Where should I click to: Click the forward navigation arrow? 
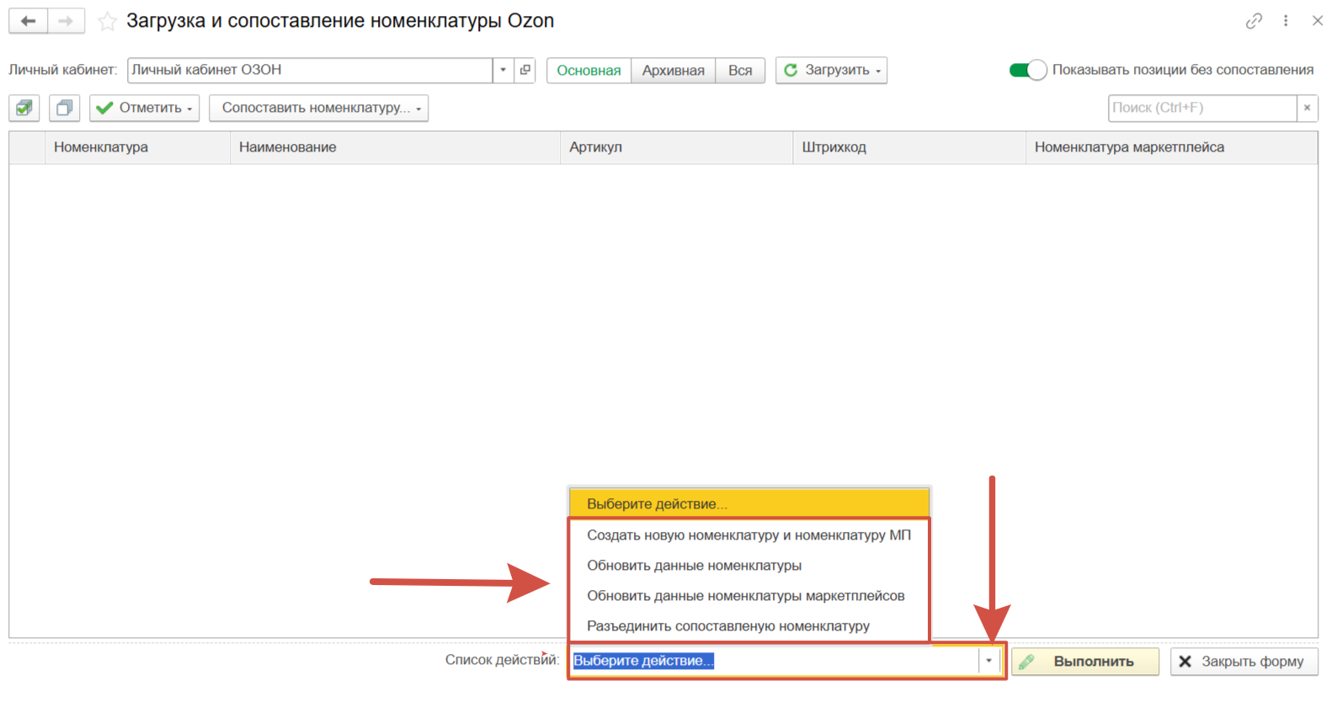(66, 21)
